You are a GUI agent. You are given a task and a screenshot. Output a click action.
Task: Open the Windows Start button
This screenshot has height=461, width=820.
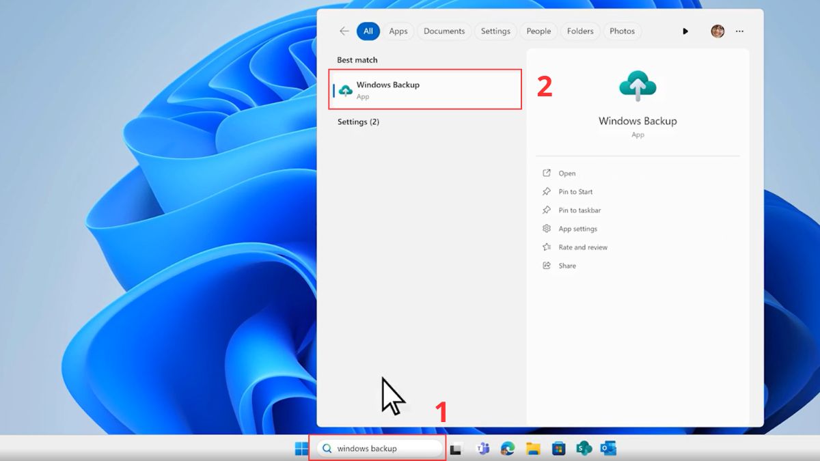[301, 449]
